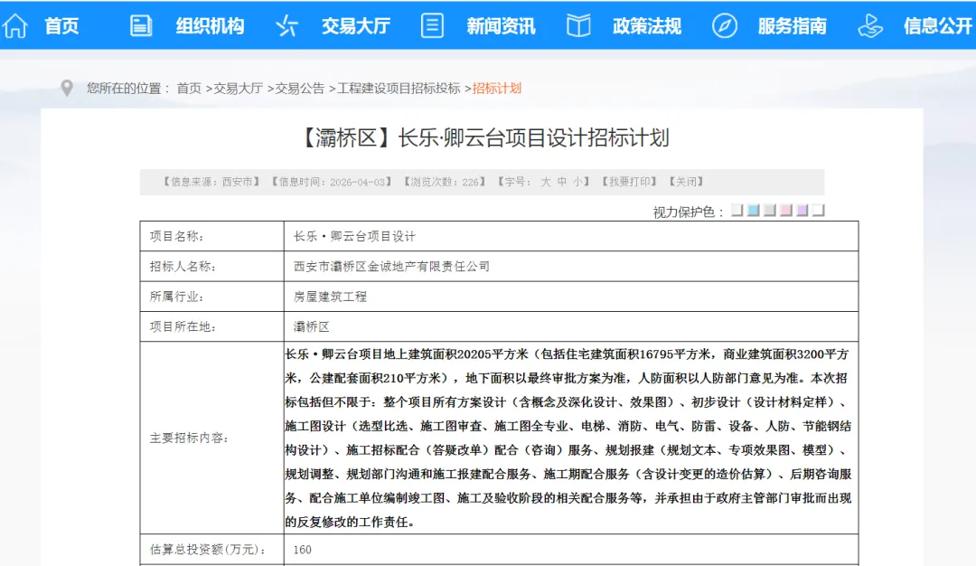This screenshot has height=566, width=976.
Task: Open the 首页 nav menu item
Action: click(61, 26)
